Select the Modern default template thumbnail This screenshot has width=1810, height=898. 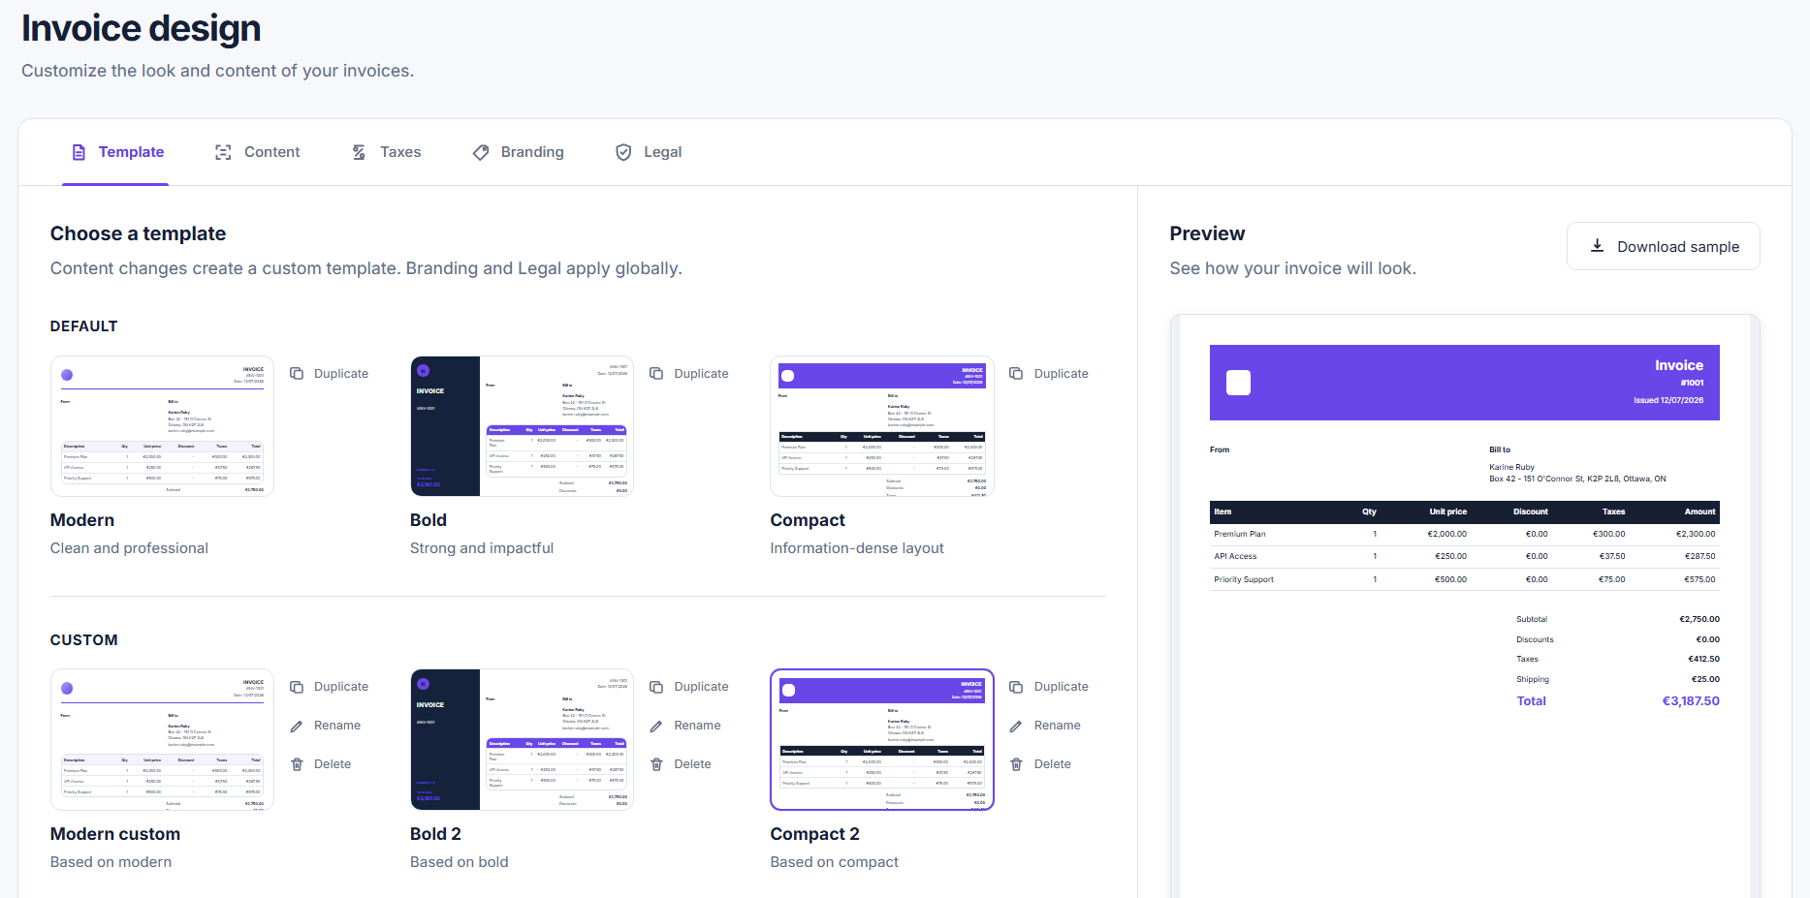tap(163, 426)
